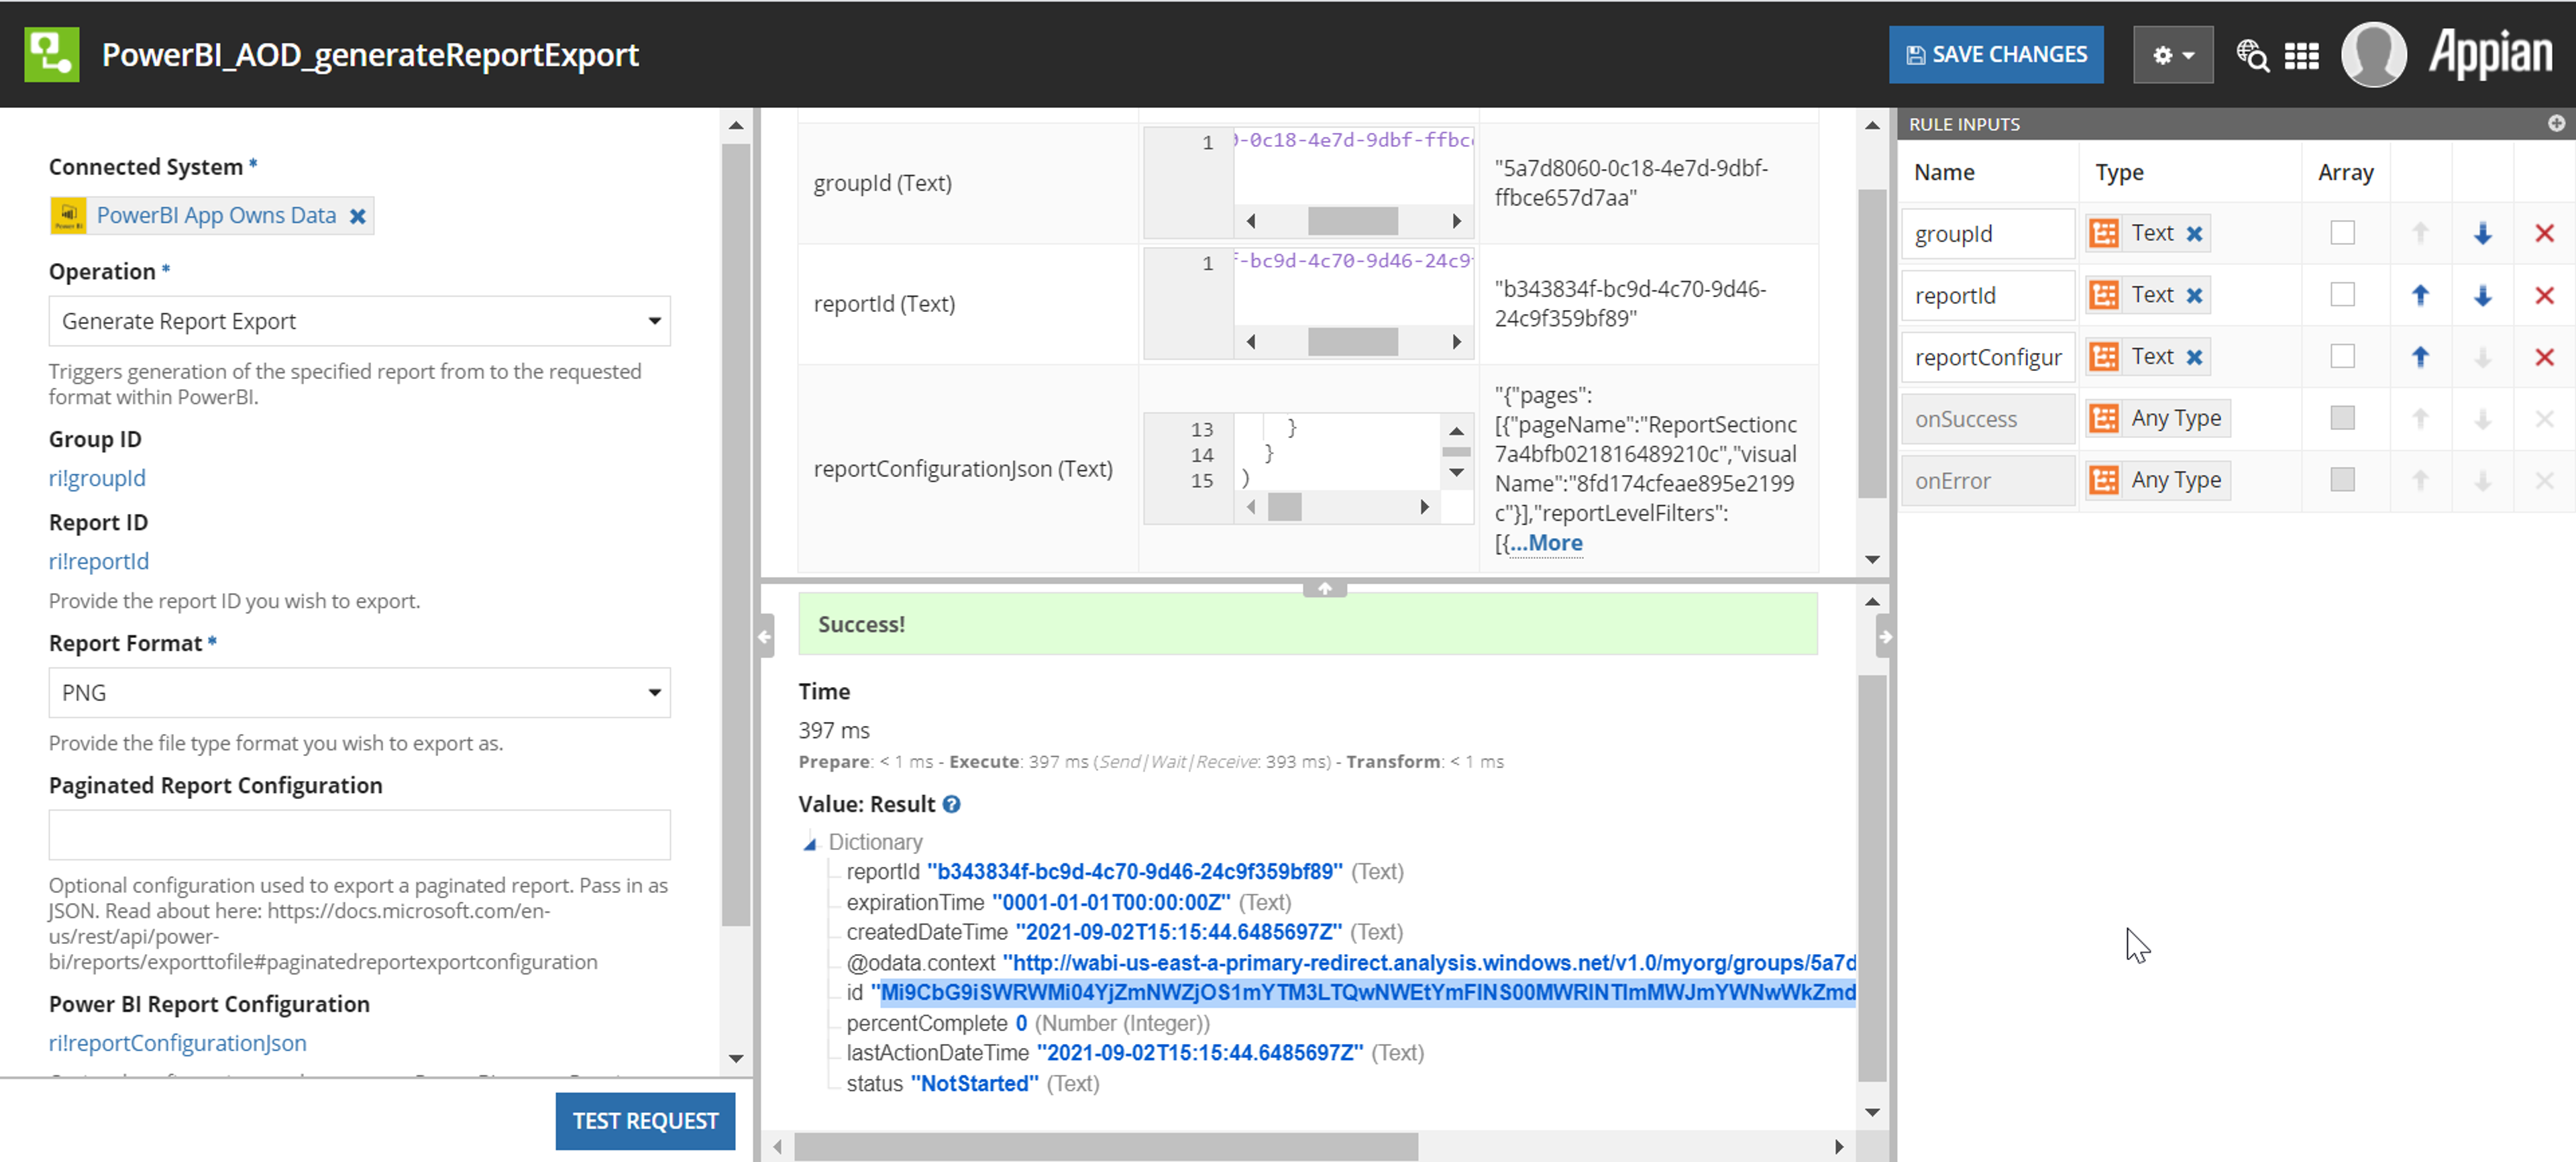
Task: Collapse the right pane with arrow handle
Action: [x=1884, y=636]
